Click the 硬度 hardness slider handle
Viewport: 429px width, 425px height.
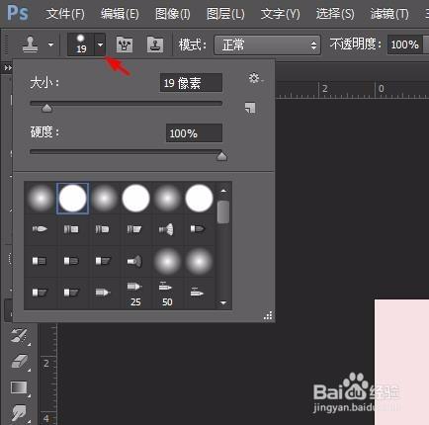coord(221,156)
